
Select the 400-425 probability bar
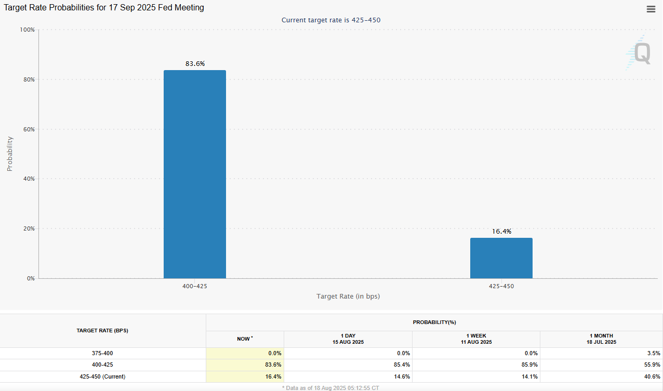click(x=195, y=174)
